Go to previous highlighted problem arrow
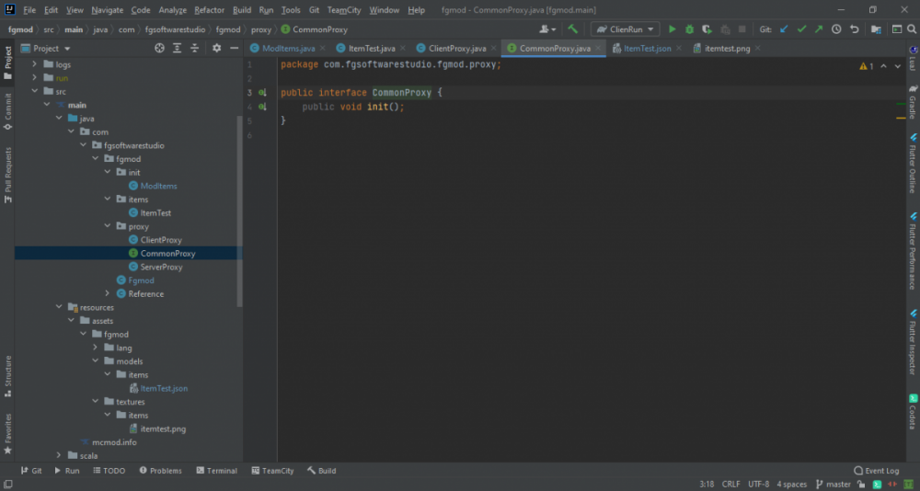920x491 pixels. click(883, 66)
